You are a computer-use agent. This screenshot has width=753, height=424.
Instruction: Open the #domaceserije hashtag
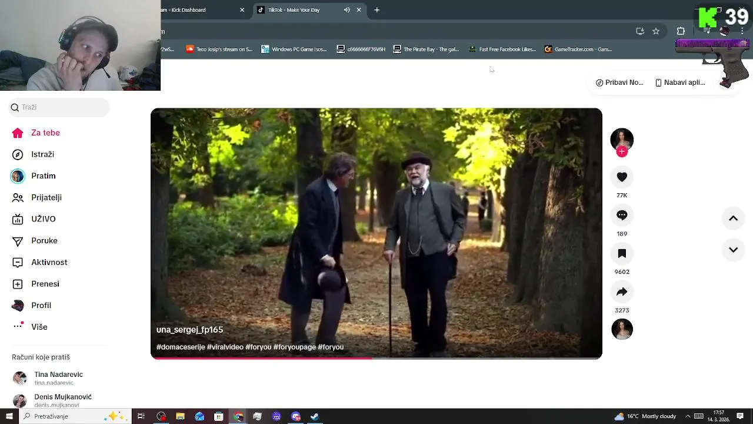[x=181, y=347]
